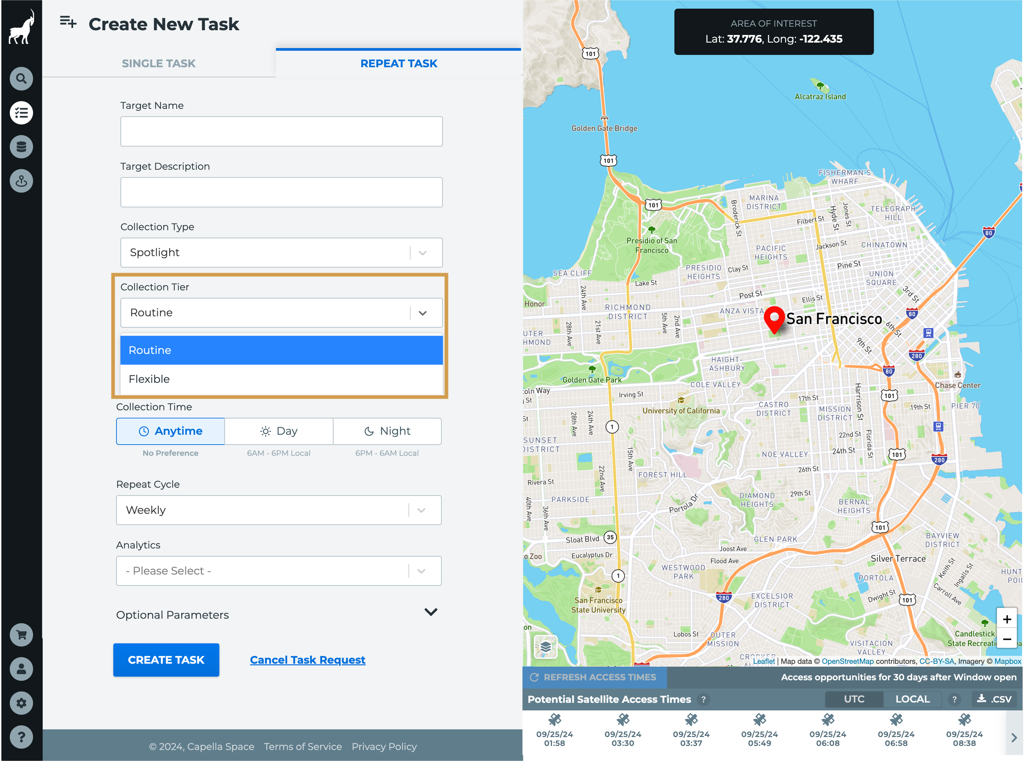The image size is (1024, 761).
Task: Open the help question mark sidebar icon
Action: [21, 737]
